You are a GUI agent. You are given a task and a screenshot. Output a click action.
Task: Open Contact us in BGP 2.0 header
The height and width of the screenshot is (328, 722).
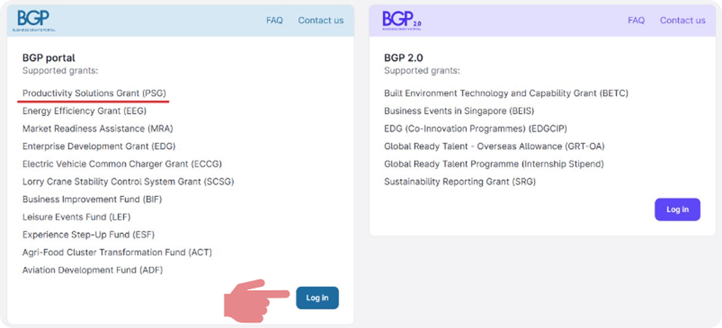pos(682,20)
